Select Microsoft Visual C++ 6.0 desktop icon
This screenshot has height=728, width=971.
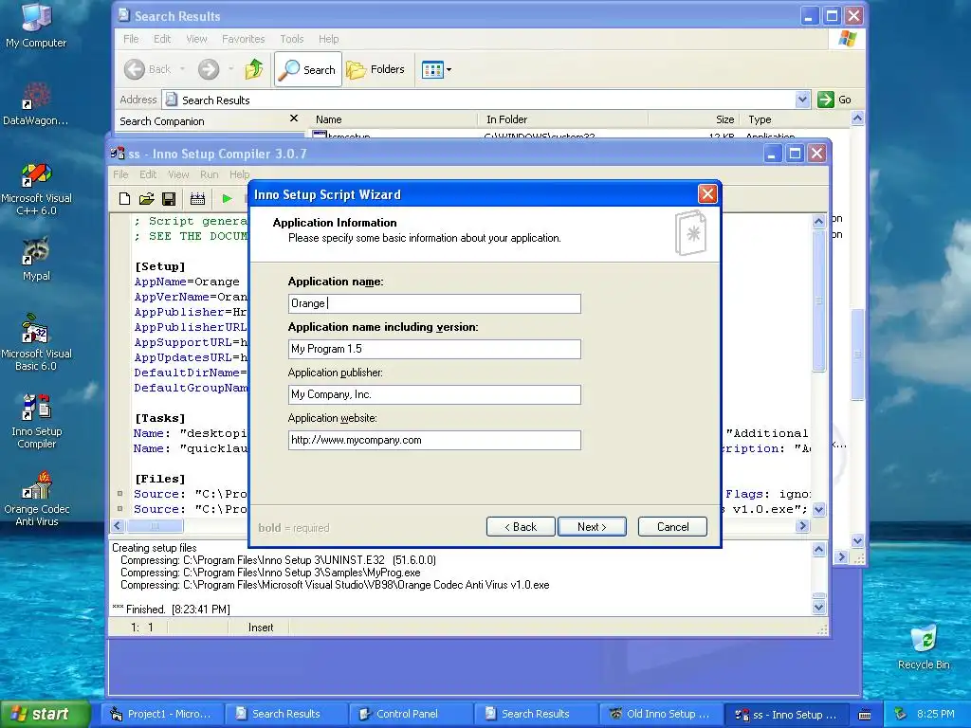click(36, 189)
